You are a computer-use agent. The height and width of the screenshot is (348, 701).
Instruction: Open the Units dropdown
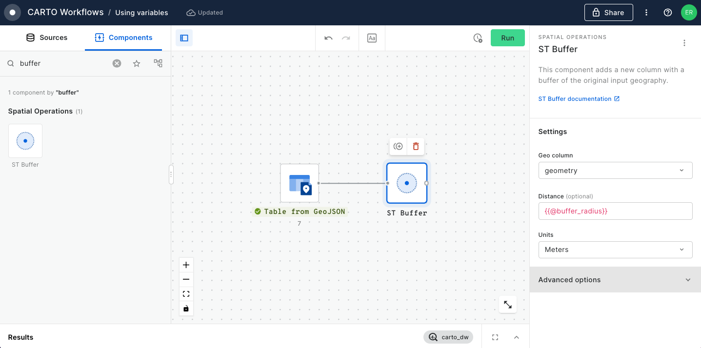(615, 250)
